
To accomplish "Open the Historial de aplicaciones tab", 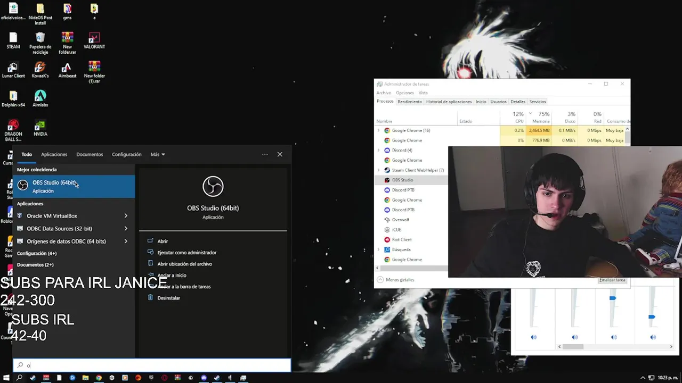I will pyautogui.click(x=449, y=102).
